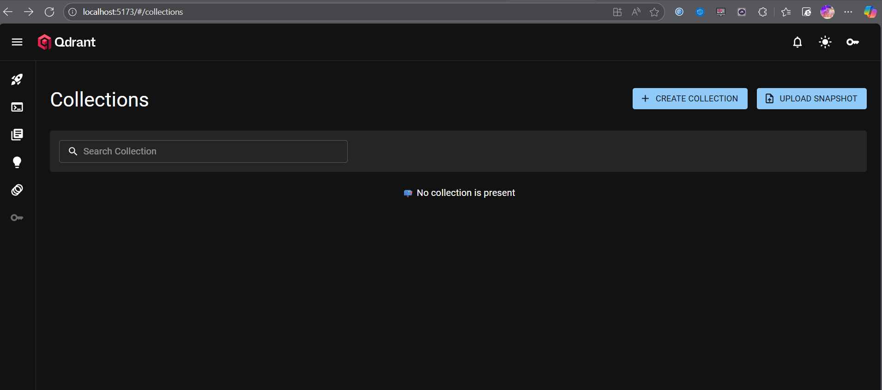This screenshot has height=390, width=882.
Task: Open API key settings in top bar
Action: [x=852, y=42]
